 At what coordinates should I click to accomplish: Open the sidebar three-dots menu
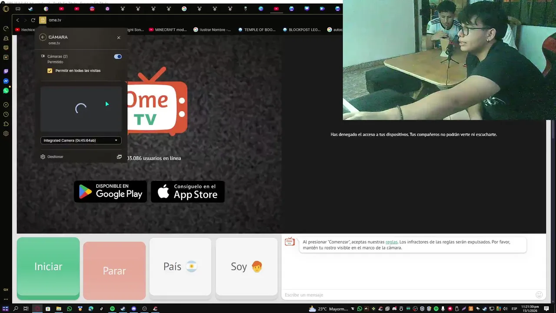(x=6, y=299)
